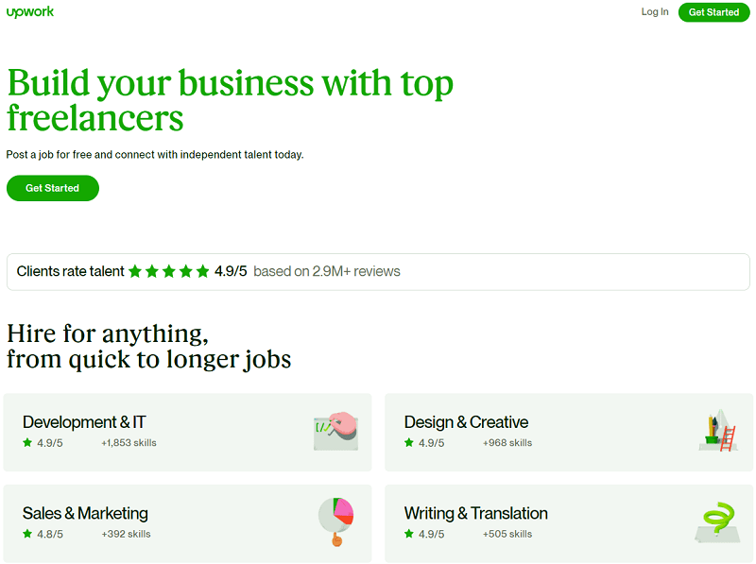Click the Writing & Translation green spiral icon
The width and height of the screenshot is (756, 564).
[718, 522]
